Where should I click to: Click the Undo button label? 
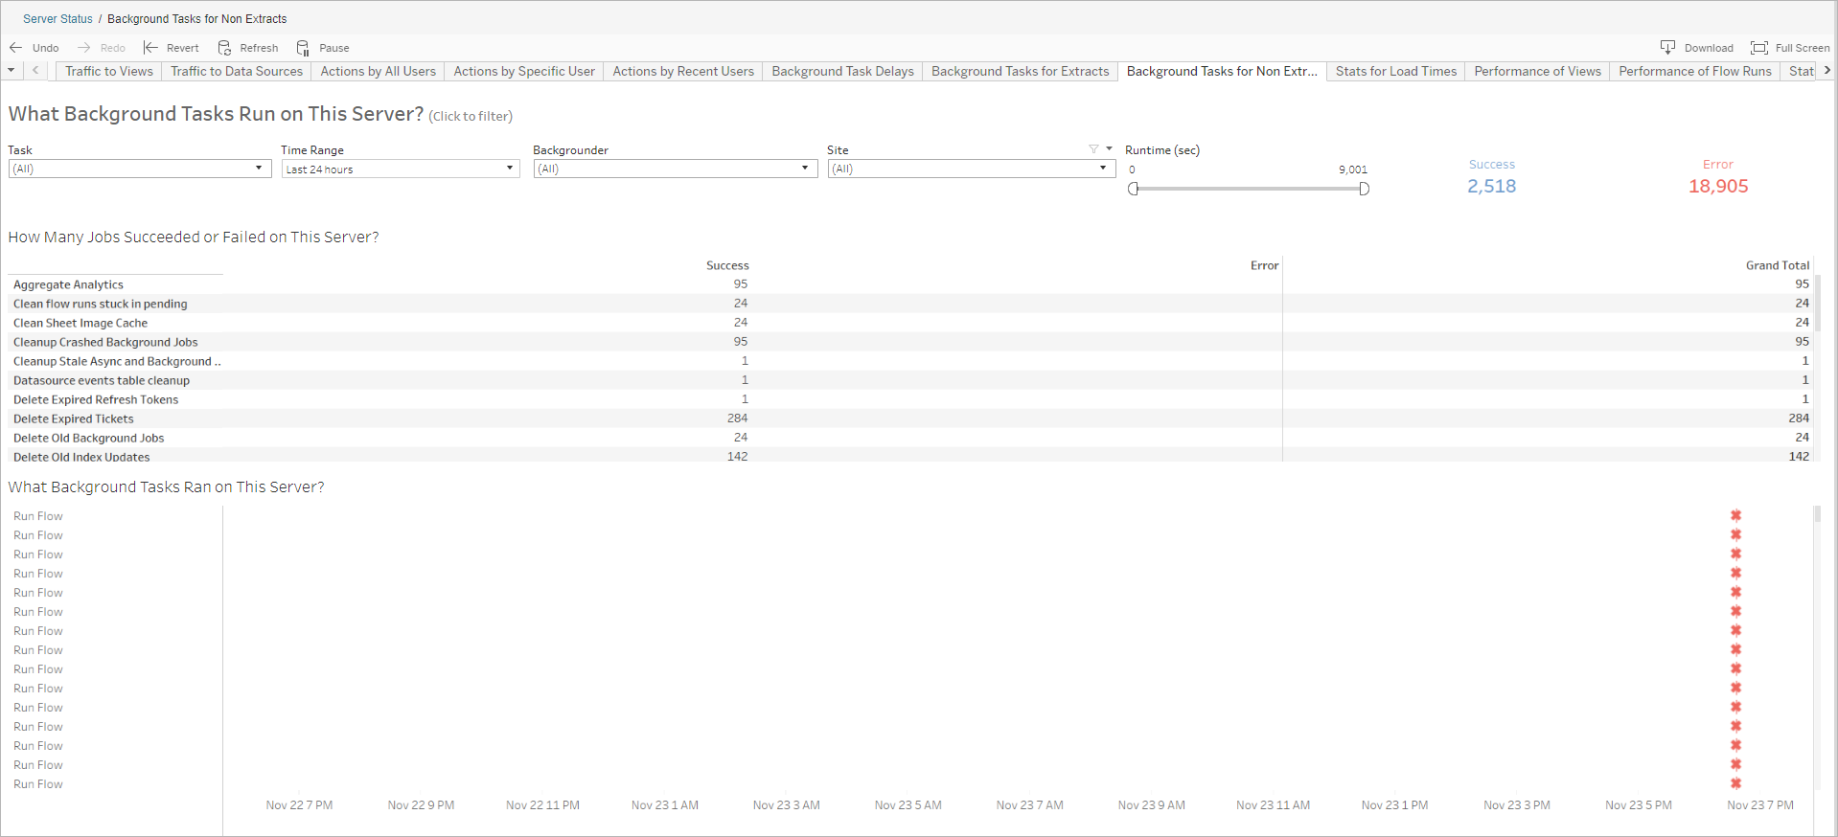46,48
